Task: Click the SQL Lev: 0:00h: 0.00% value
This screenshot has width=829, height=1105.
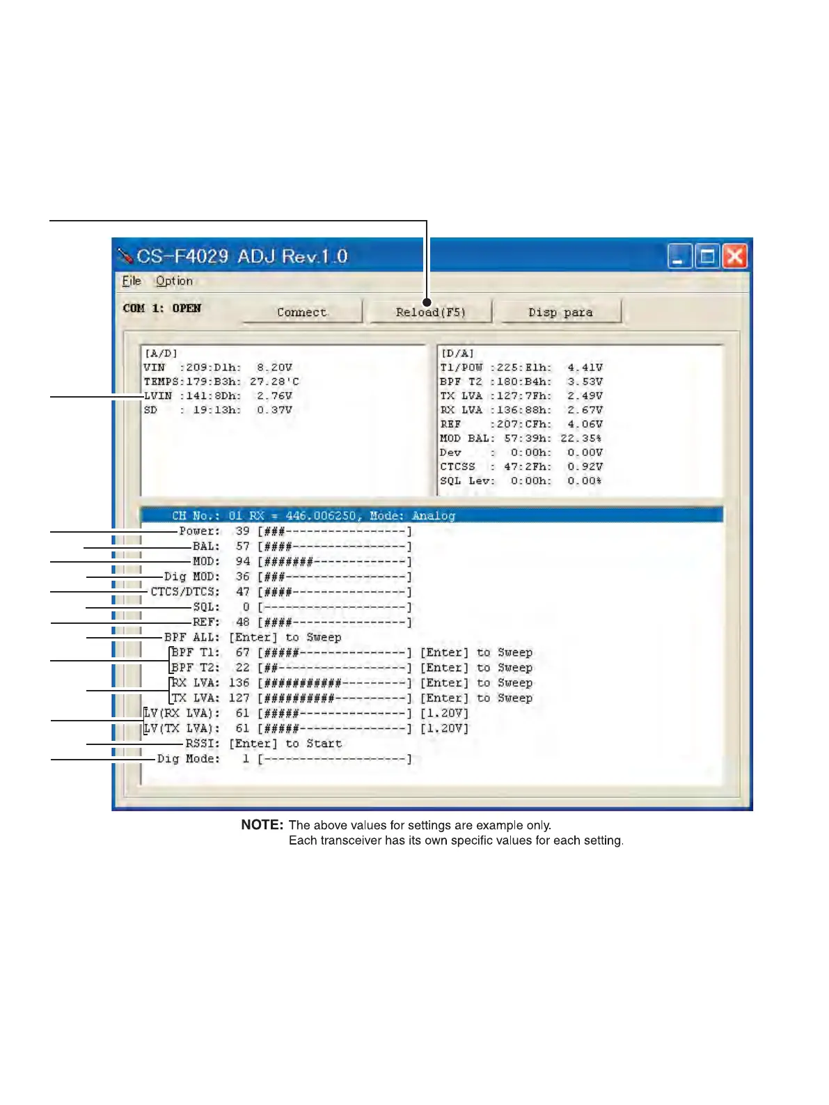Action: pos(521,480)
